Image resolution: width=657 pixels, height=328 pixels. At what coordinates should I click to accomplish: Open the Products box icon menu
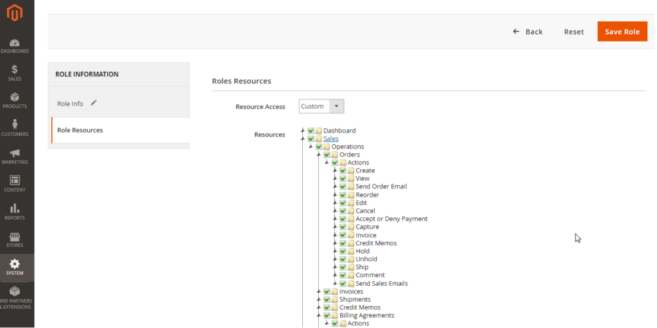click(x=15, y=97)
